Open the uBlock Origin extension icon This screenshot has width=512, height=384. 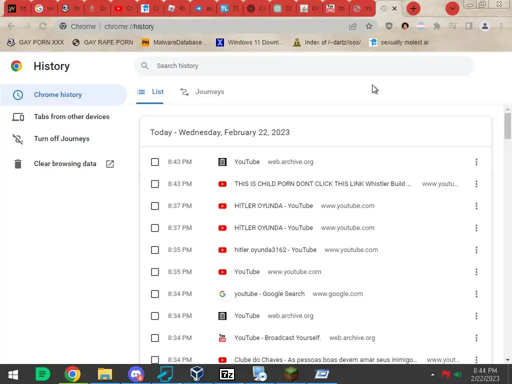[388, 26]
